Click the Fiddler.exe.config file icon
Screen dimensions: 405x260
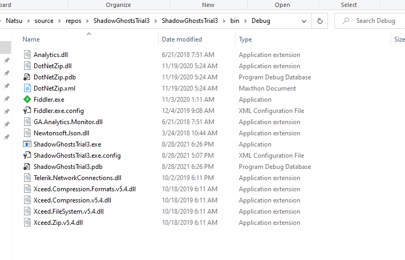pyautogui.click(x=28, y=111)
